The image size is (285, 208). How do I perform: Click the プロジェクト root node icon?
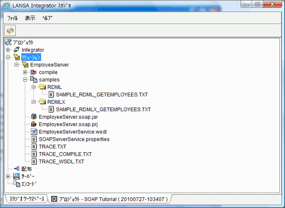click(9, 42)
